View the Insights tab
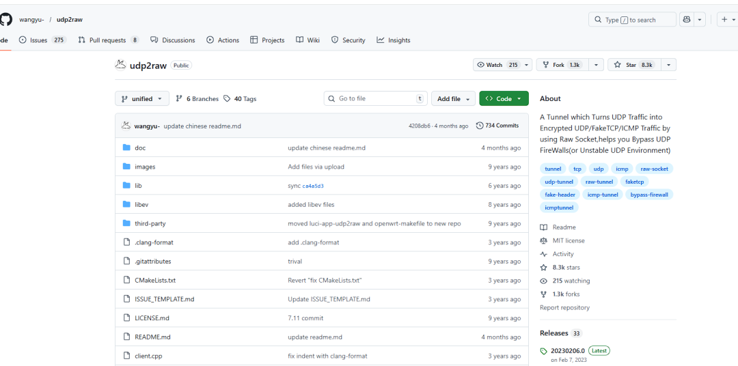Image resolution: width=738 pixels, height=366 pixels. pos(394,40)
